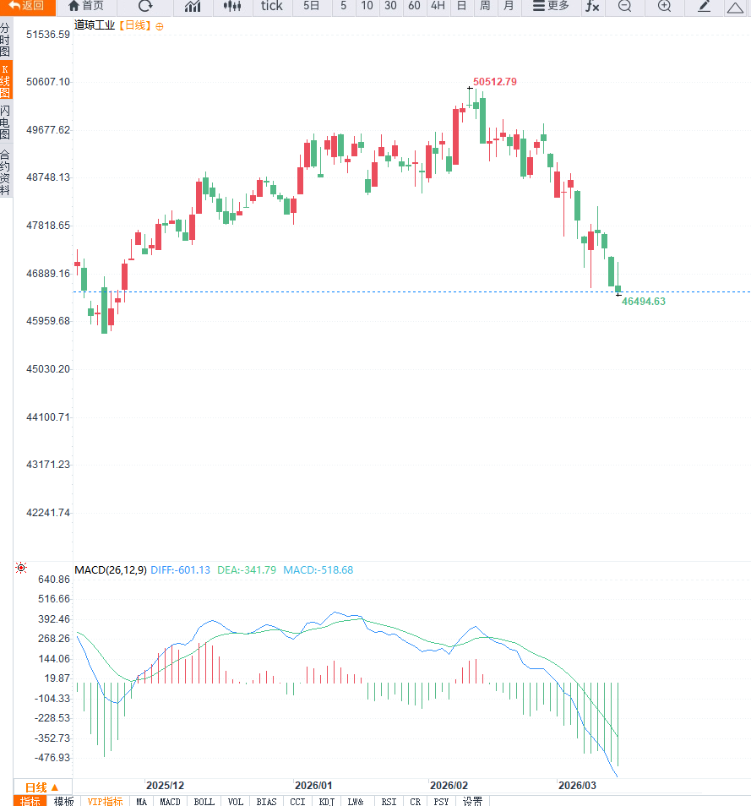Select the 周 weekly timeframe

click(485, 6)
